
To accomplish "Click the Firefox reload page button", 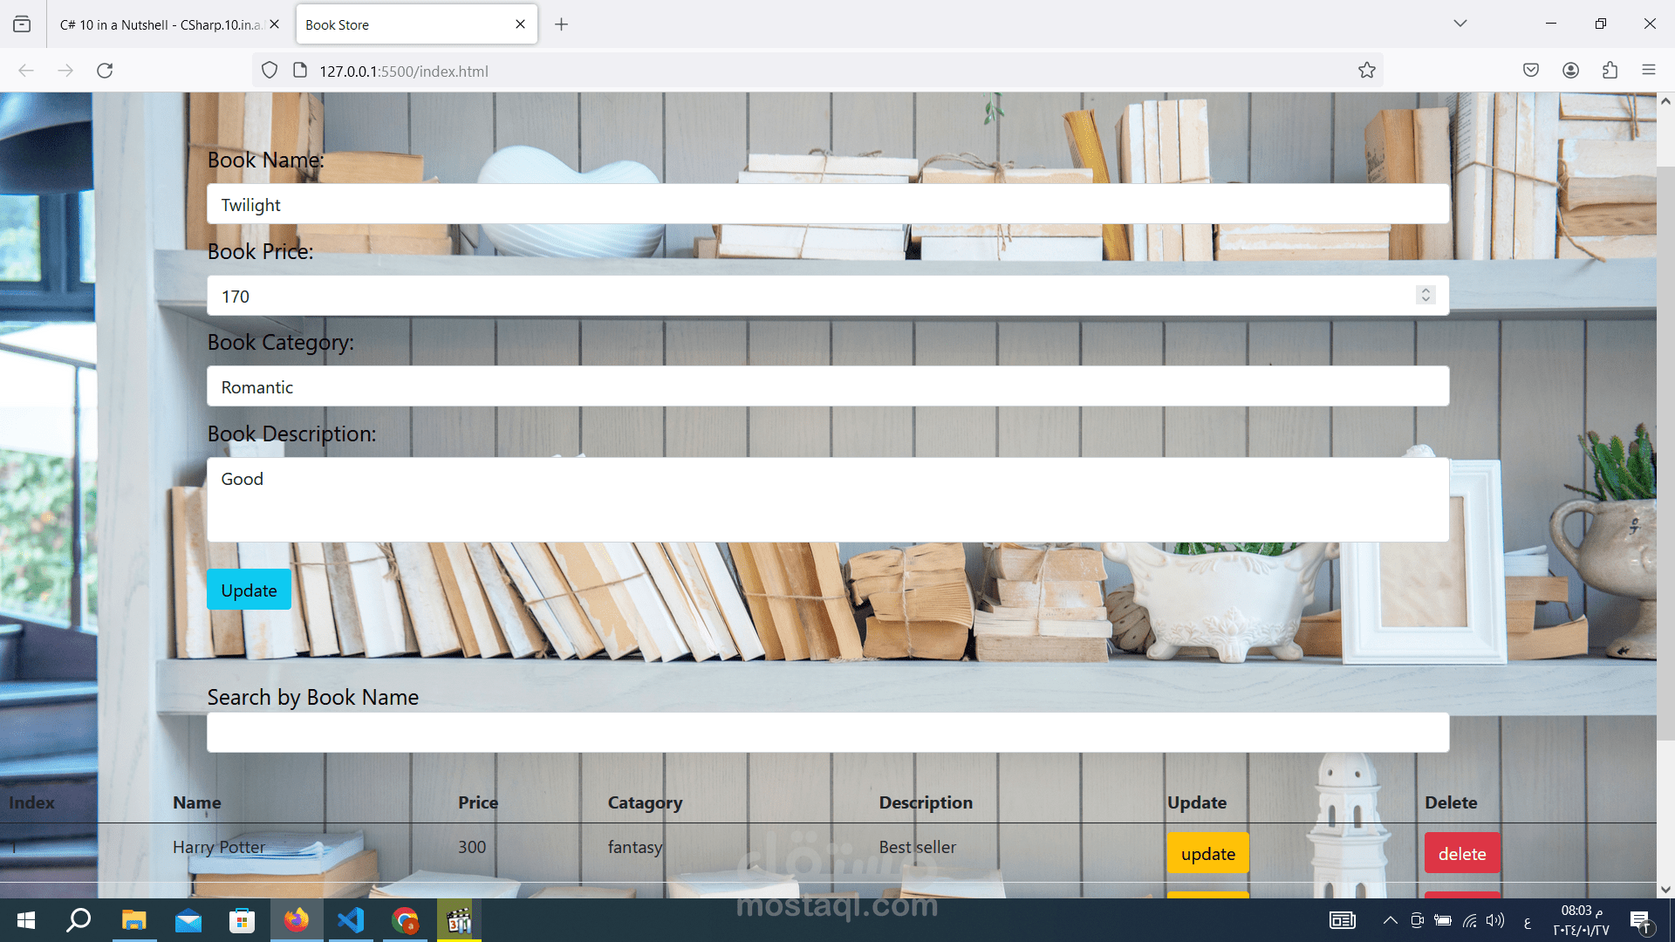I will [105, 71].
